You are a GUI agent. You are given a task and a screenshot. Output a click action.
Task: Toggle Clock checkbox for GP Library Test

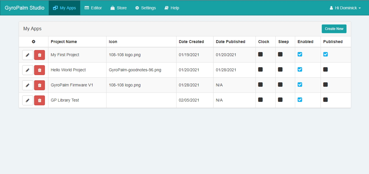(260, 100)
